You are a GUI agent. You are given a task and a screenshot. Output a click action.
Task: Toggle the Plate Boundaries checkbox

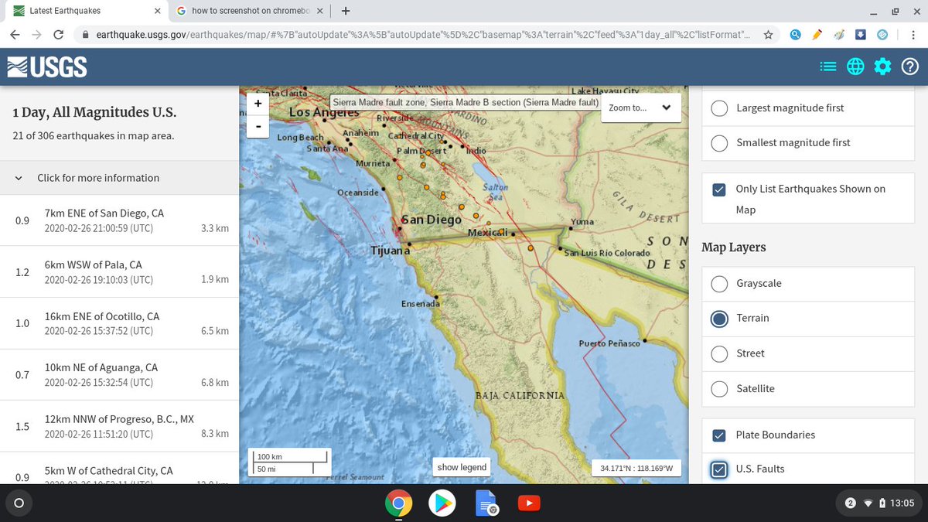click(719, 435)
